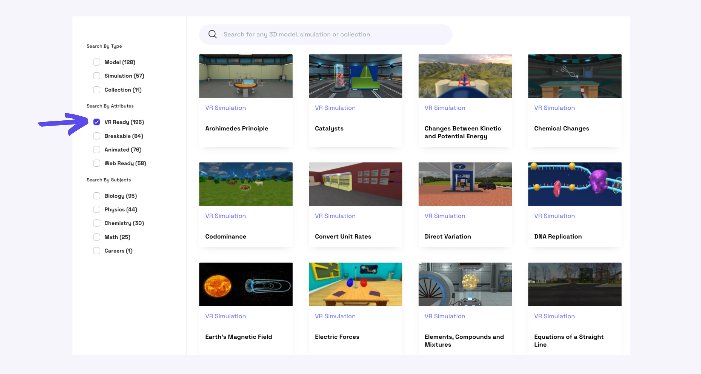This screenshot has width=701, height=374.
Task: Click the Archimedes Principle title
Action: pyautogui.click(x=237, y=129)
